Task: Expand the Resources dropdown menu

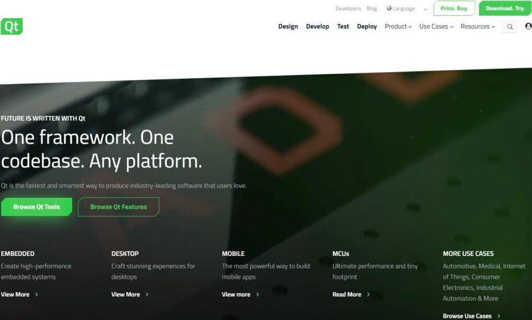Action: pyautogui.click(x=477, y=27)
